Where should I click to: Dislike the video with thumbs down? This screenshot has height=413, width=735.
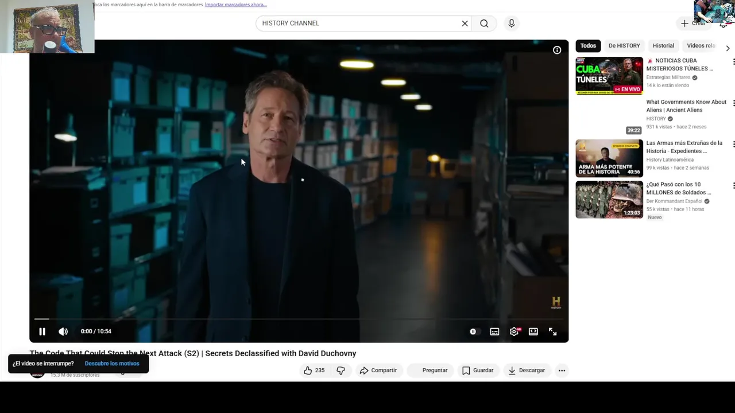point(341,371)
